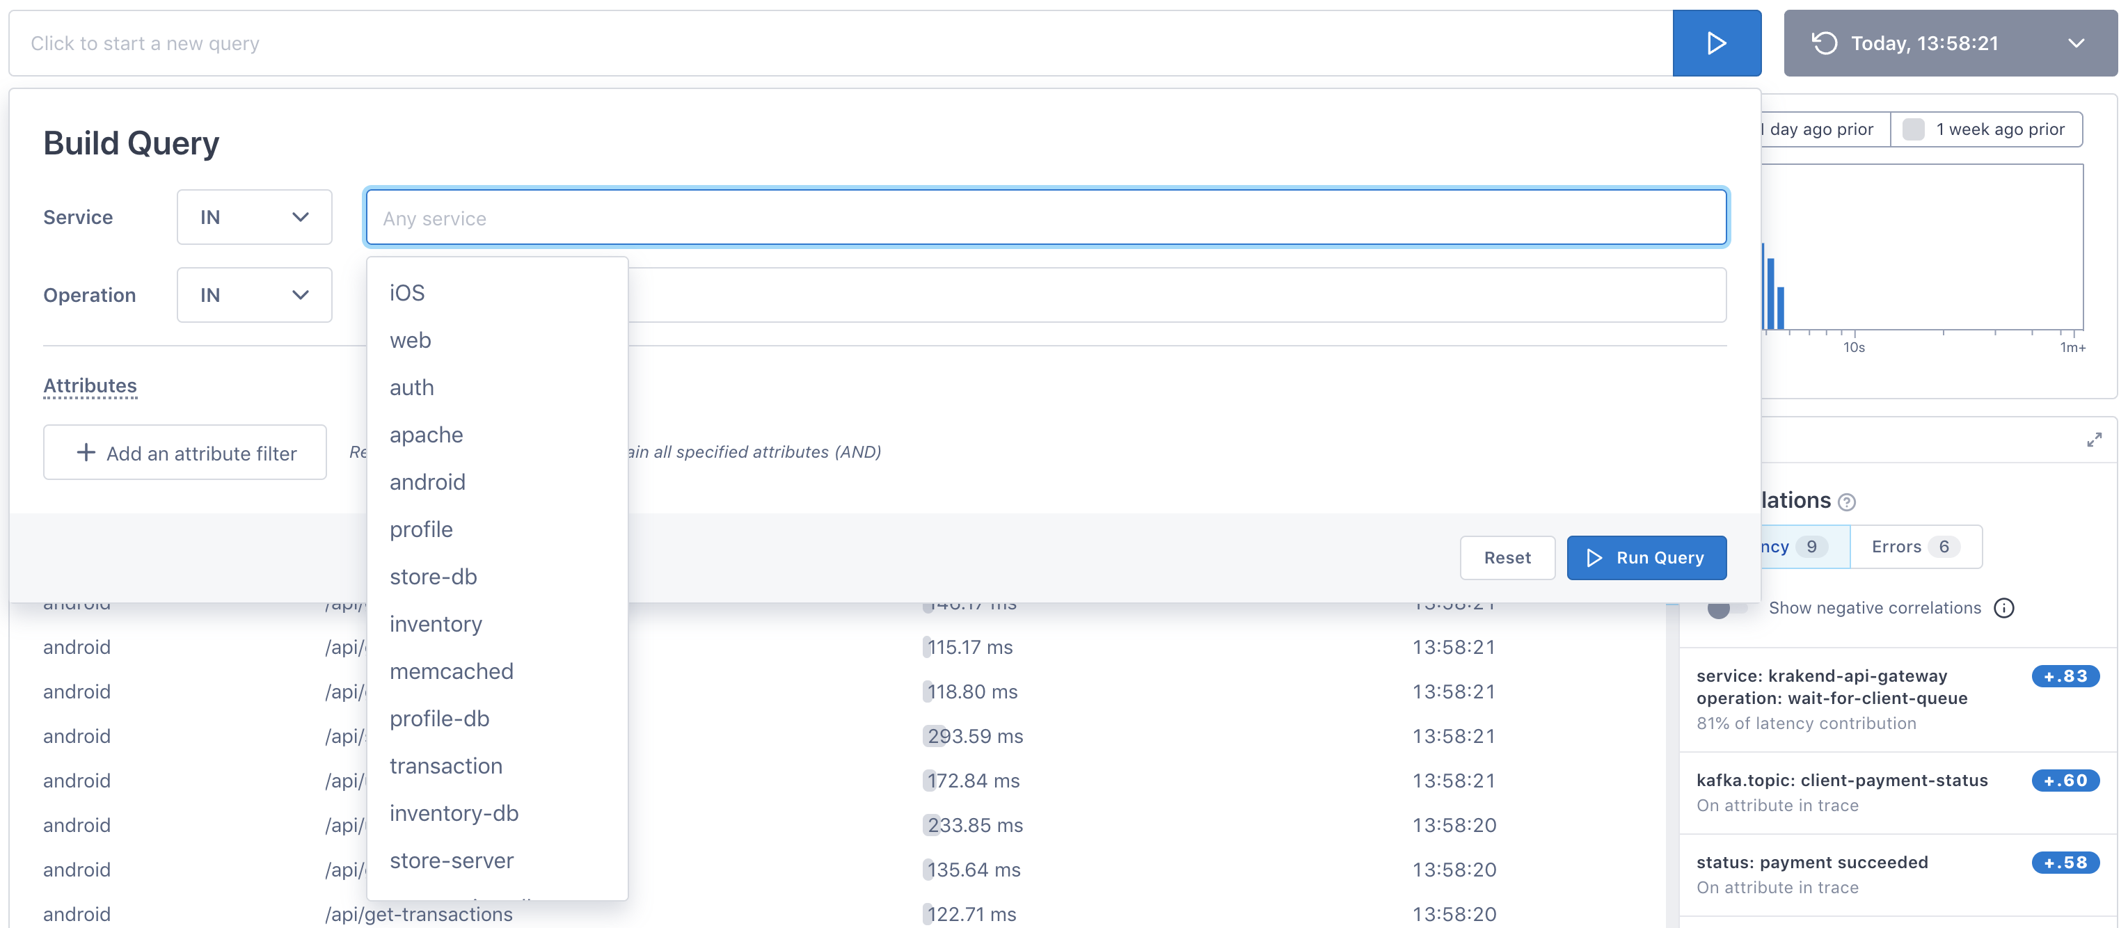The image size is (2128, 928).
Task: Click the Run Query button
Action: click(x=1646, y=557)
